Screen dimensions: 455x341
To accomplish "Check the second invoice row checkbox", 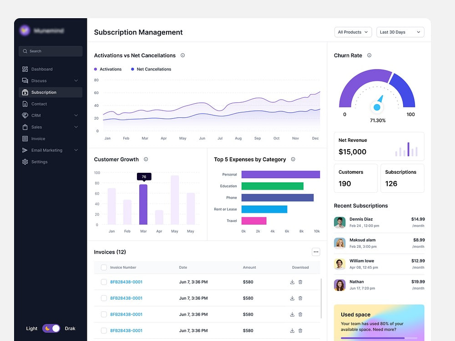I will 104,298.
